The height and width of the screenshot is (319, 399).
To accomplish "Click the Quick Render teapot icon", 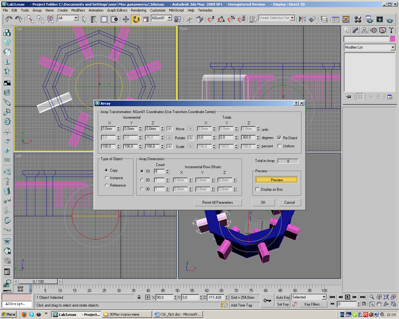I will point(390,19).
